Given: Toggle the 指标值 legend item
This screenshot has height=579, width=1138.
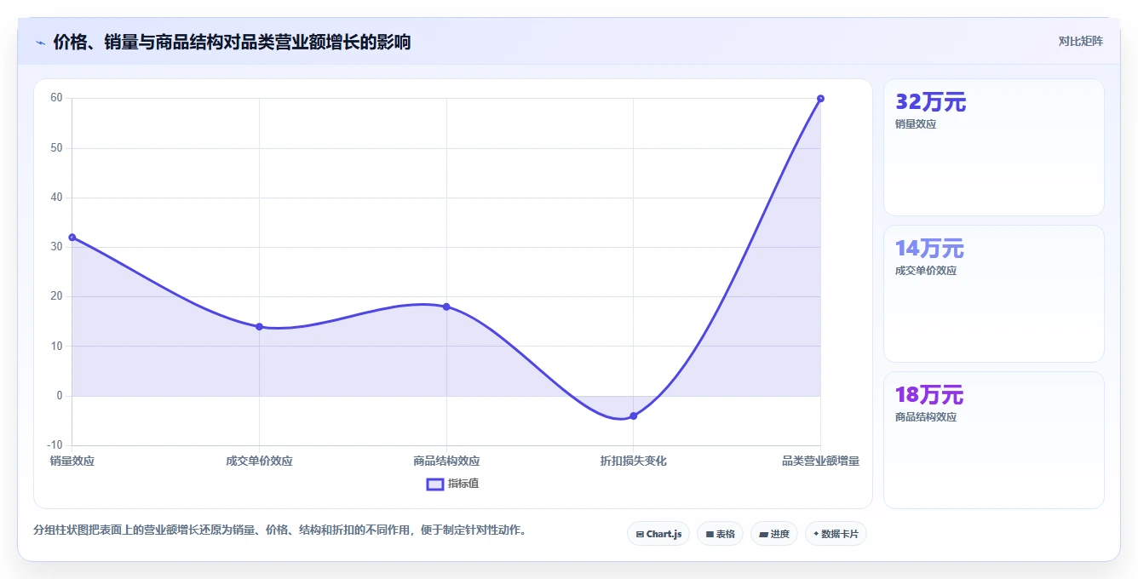Looking at the screenshot, I should tap(453, 484).
